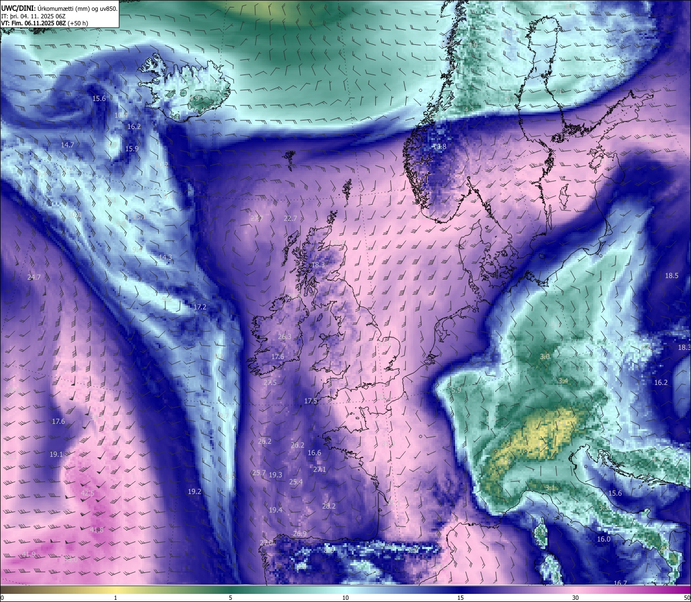Click the map value 27.1
The image size is (691, 602).
(320, 470)
